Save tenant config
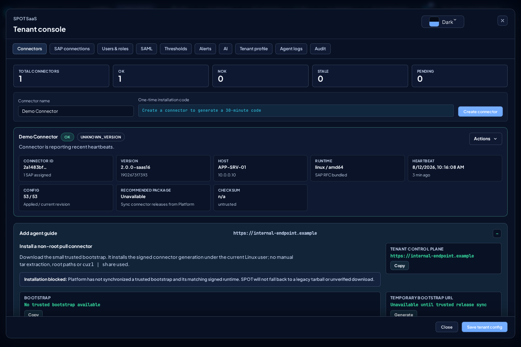Screen dimensions: 521x347 click(x=484, y=327)
